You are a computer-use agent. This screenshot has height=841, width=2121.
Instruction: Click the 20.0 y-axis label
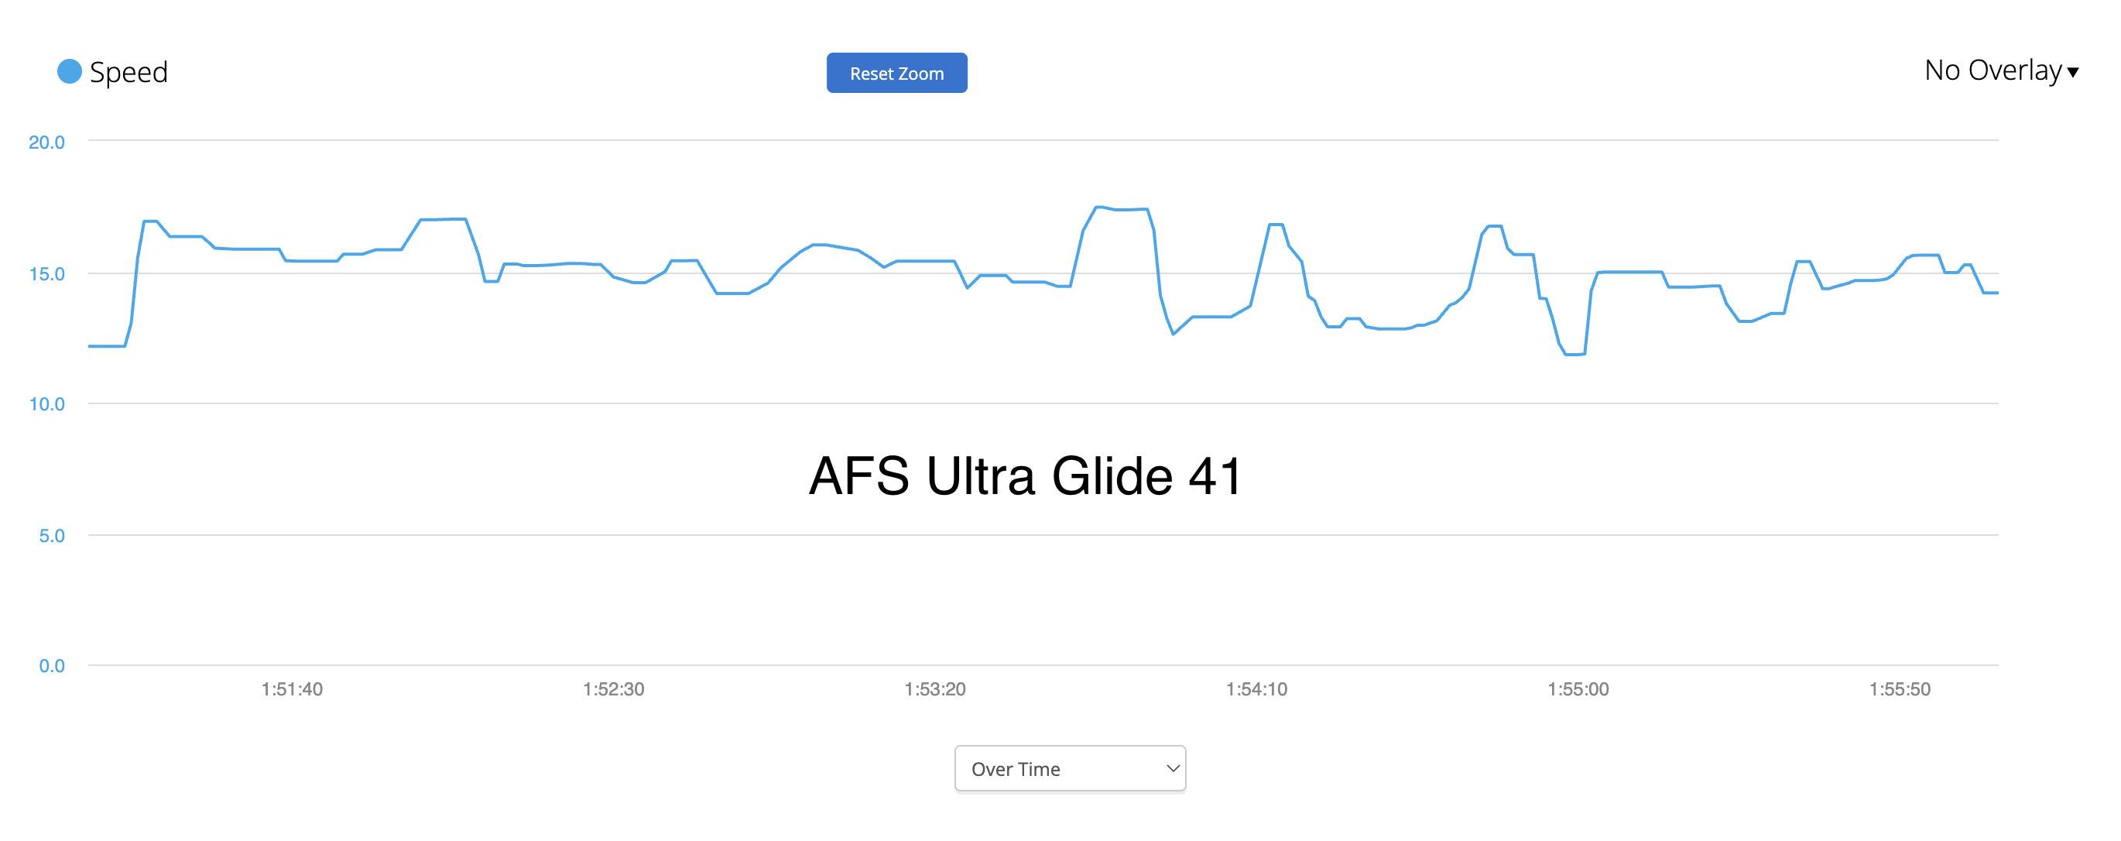point(47,142)
